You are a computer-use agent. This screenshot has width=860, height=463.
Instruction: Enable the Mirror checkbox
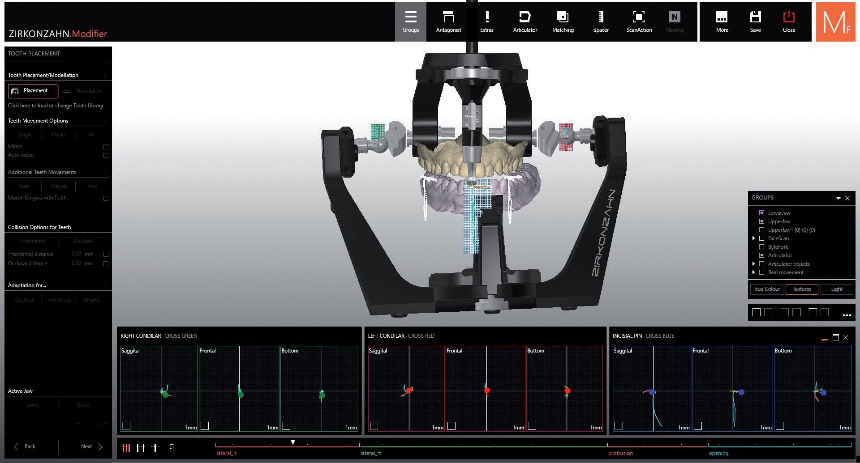coord(106,147)
